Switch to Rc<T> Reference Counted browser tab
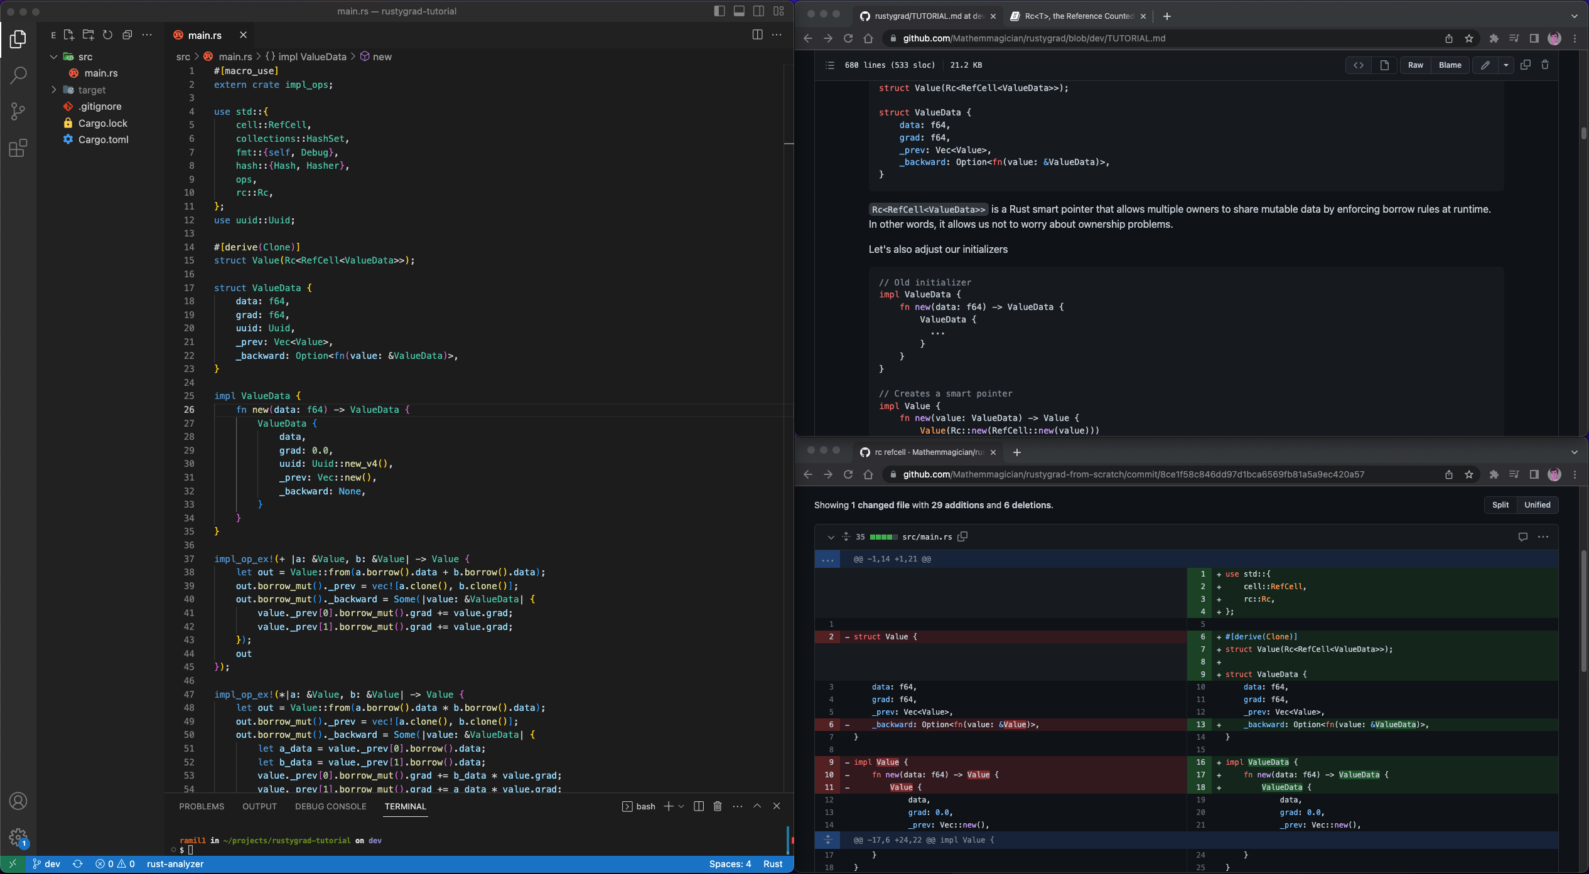The width and height of the screenshot is (1589, 874). pos(1078,16)
